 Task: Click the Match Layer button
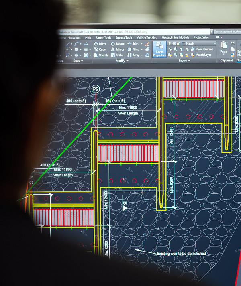(201, 55)
